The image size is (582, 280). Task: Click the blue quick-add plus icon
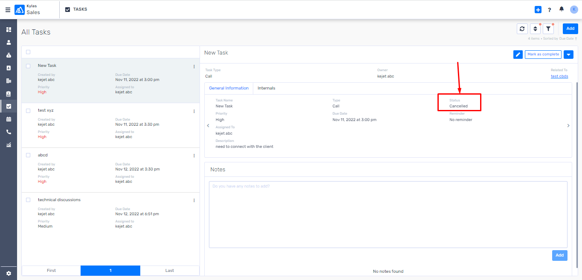point(538,10)
